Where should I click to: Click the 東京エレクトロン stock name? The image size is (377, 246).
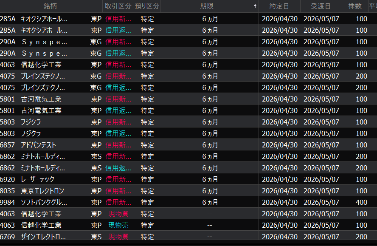[42, 191]
